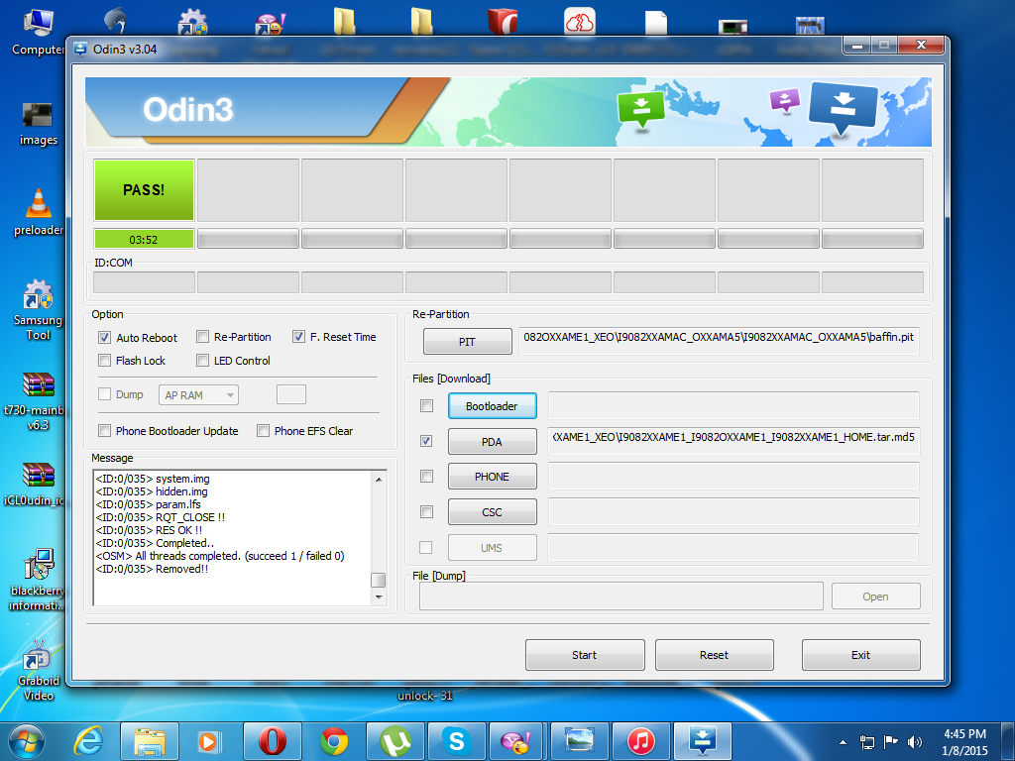Click the green flashing progress bar
Screen dimensions: 1015x761
(144, 239)
